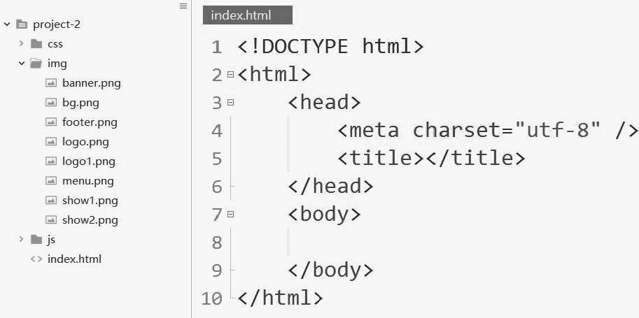Click the css folder icon

tap(36, 43)
